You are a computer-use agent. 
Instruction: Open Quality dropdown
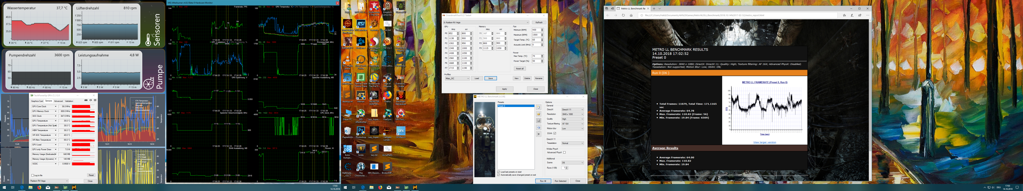pyautogui.click(x=572, y=119)
